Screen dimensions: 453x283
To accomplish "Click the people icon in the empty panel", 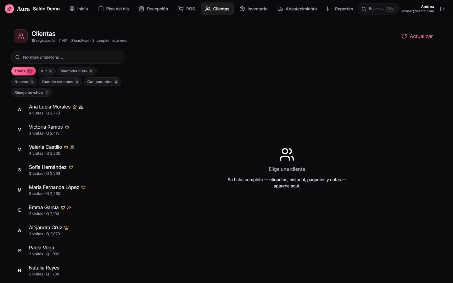I will pyautogui.click(x=287, y=154).
